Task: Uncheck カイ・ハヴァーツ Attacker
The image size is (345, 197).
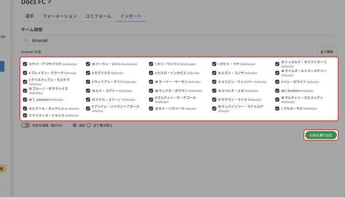Action: (151, 108)
